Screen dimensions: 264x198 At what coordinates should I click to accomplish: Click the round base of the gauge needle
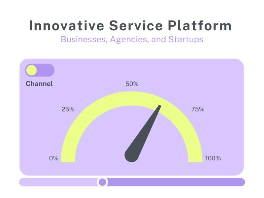[x=131, y=155]
